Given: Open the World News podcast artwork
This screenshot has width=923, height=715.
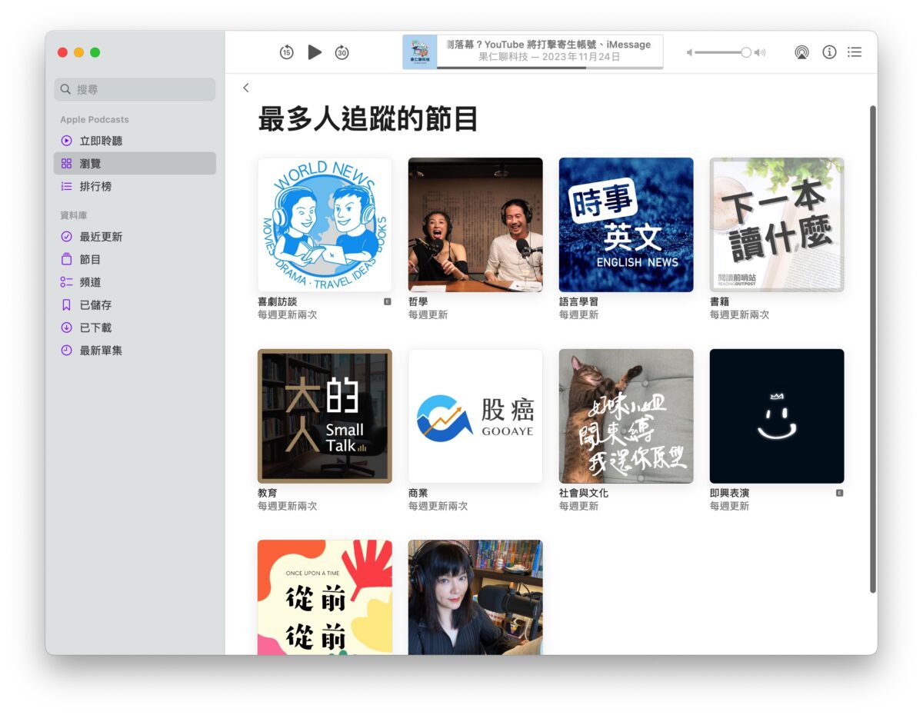Looking at the screenshot, I should (x=325, y=224).
